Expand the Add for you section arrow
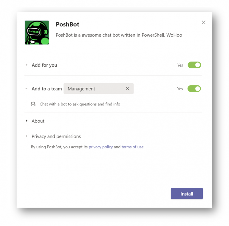Viewport: 229px width, 226px height. coord(27,65)
